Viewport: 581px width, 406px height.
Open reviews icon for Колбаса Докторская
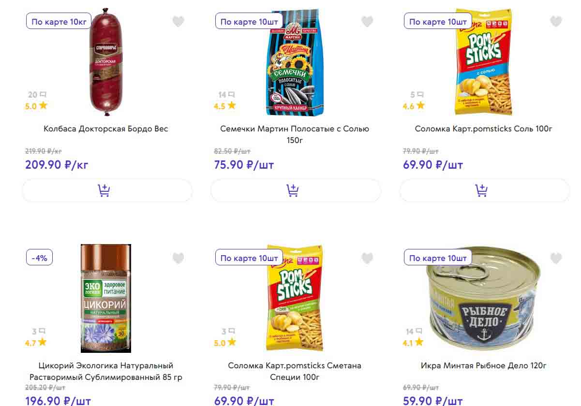tap(43, 95)
